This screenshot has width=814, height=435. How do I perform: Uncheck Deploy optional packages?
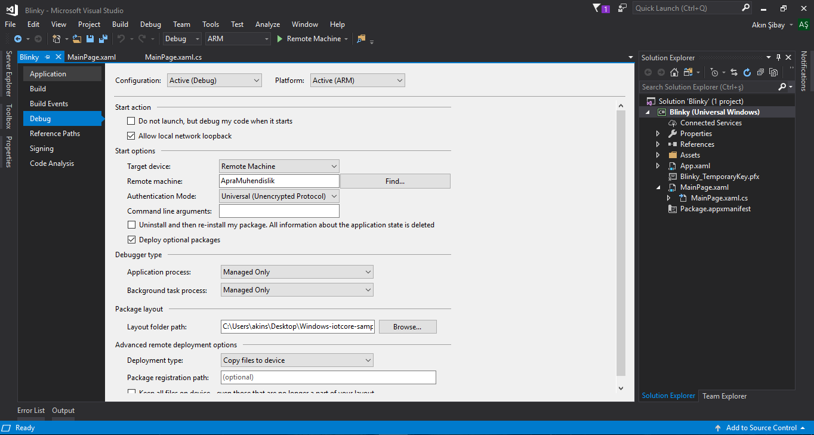(x=131, y=240)
